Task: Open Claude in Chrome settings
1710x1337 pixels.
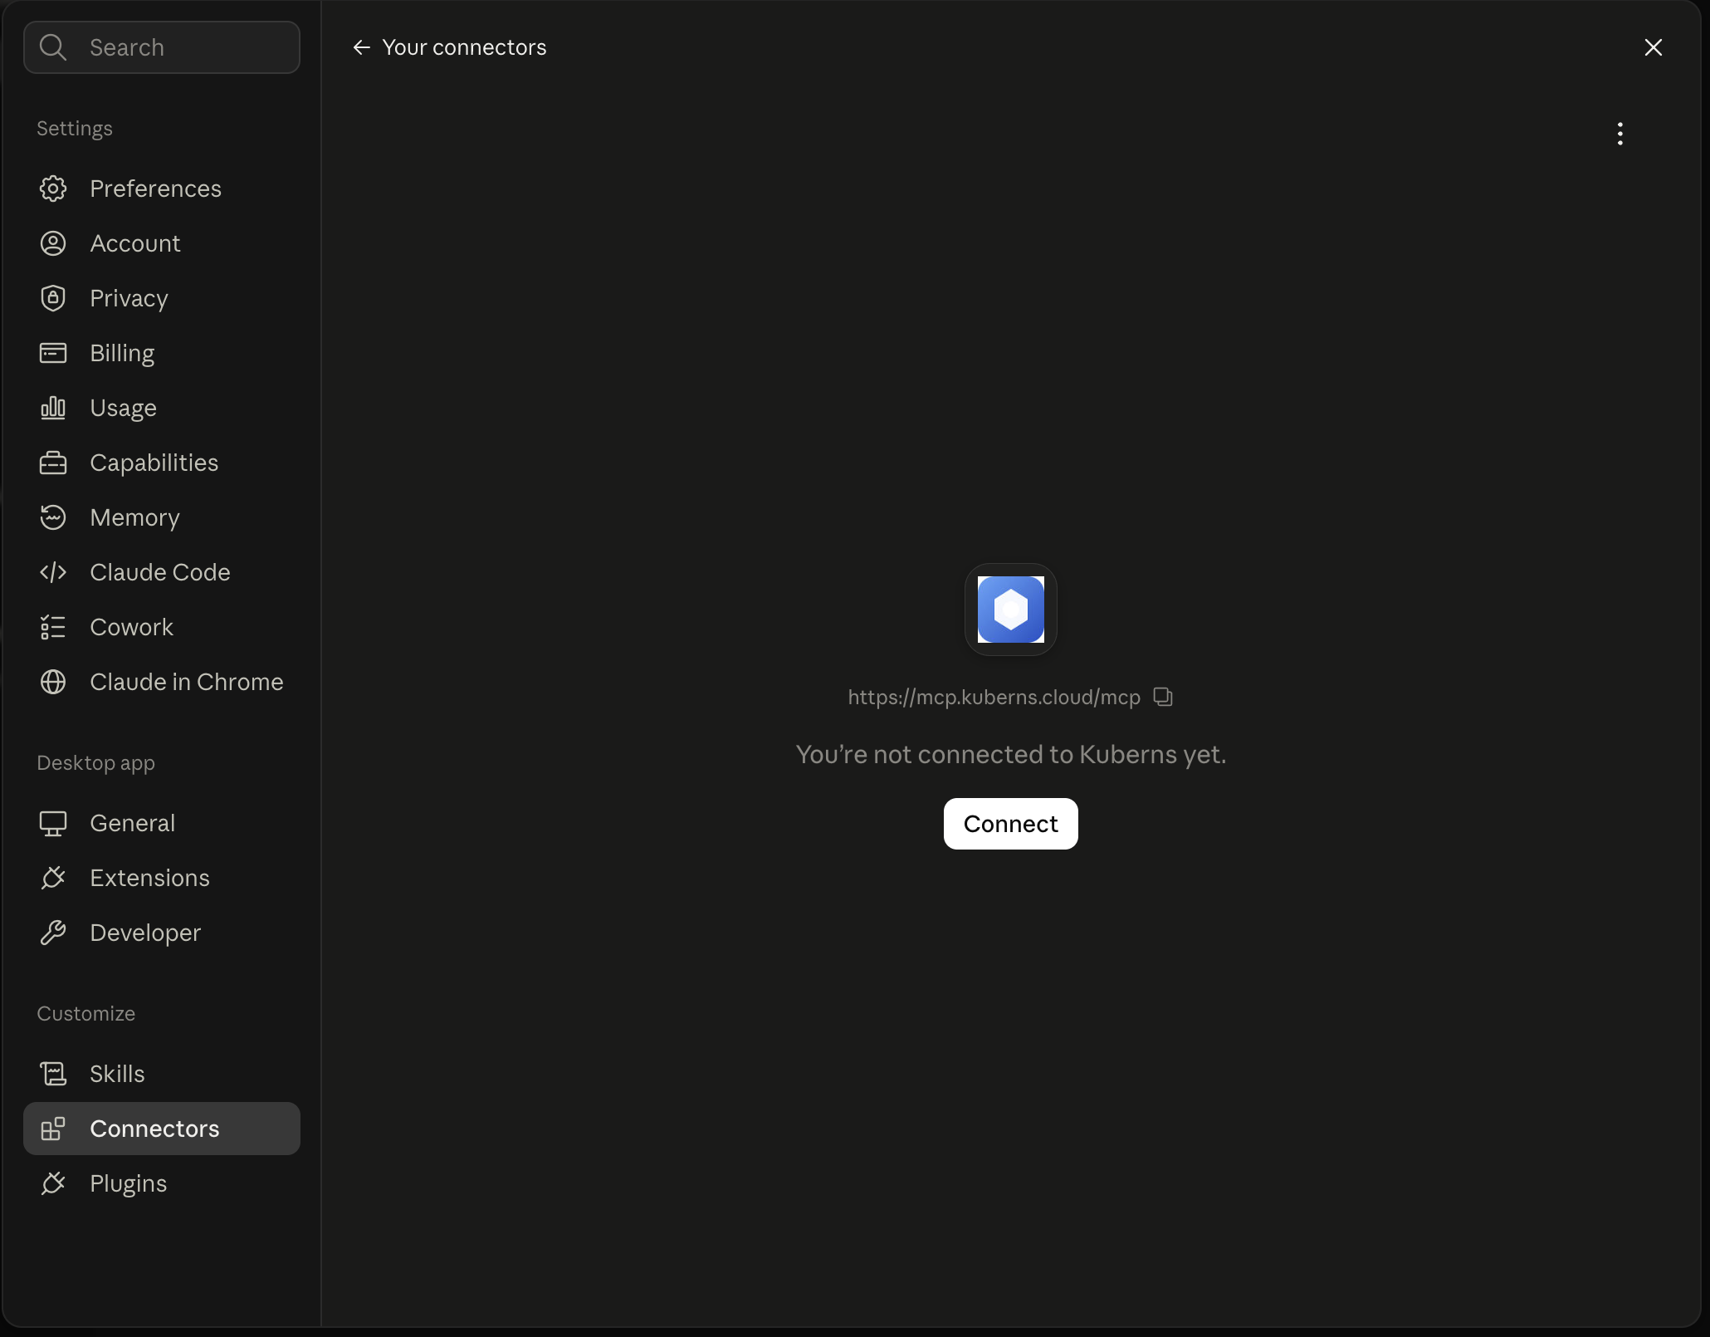Action: pyautogui.click(x=162, y=682)
